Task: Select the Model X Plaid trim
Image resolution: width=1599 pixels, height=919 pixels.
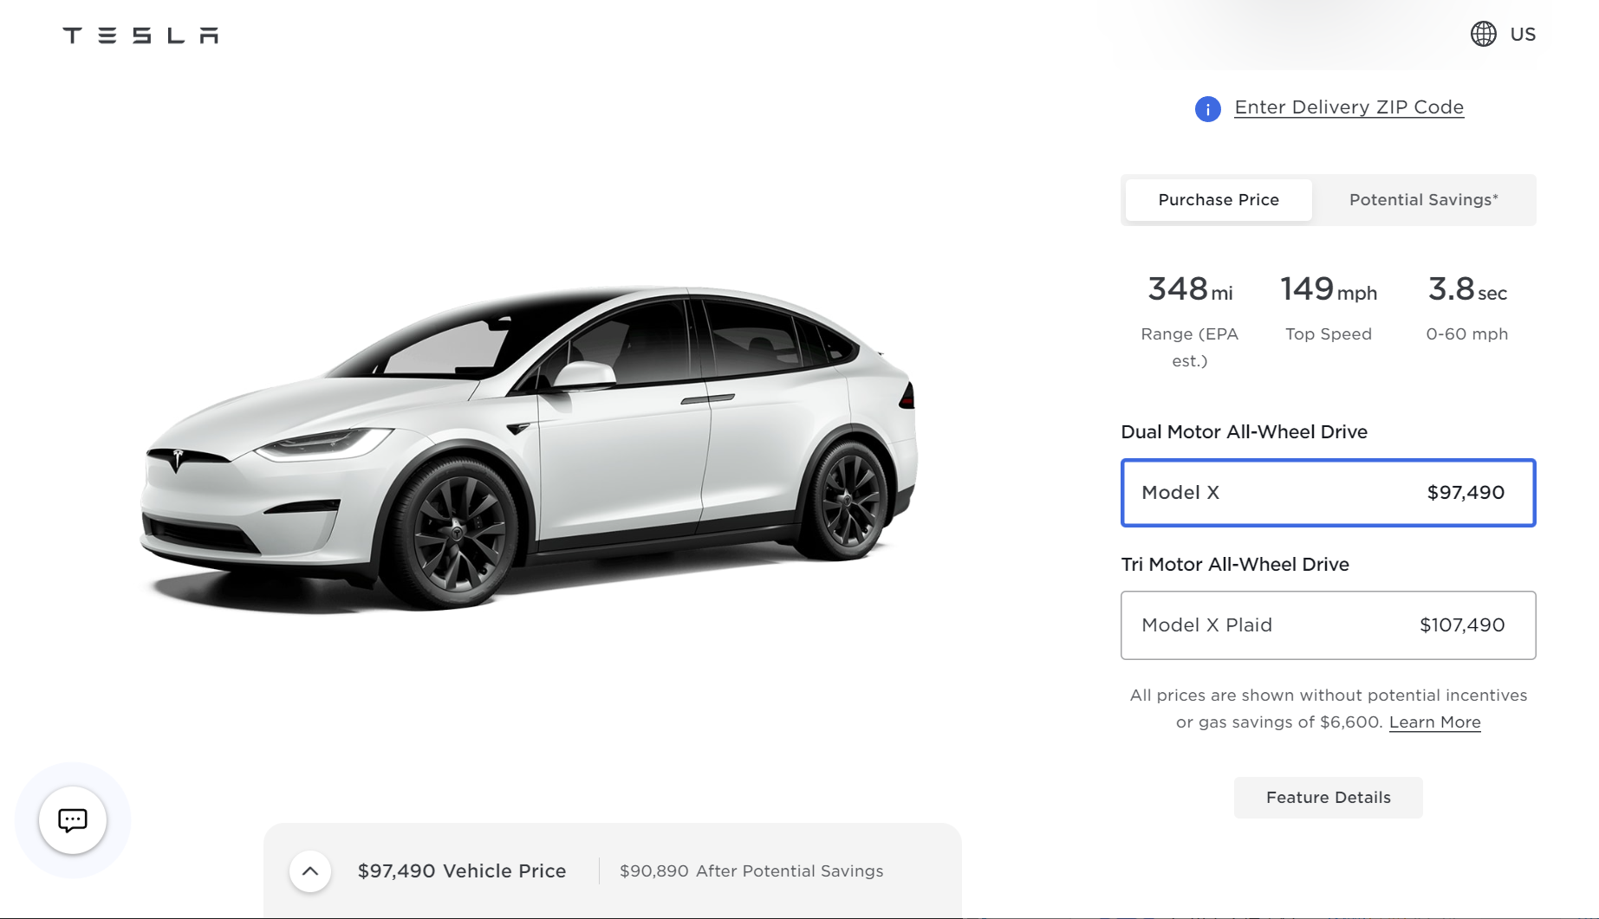Action: 1328,625
